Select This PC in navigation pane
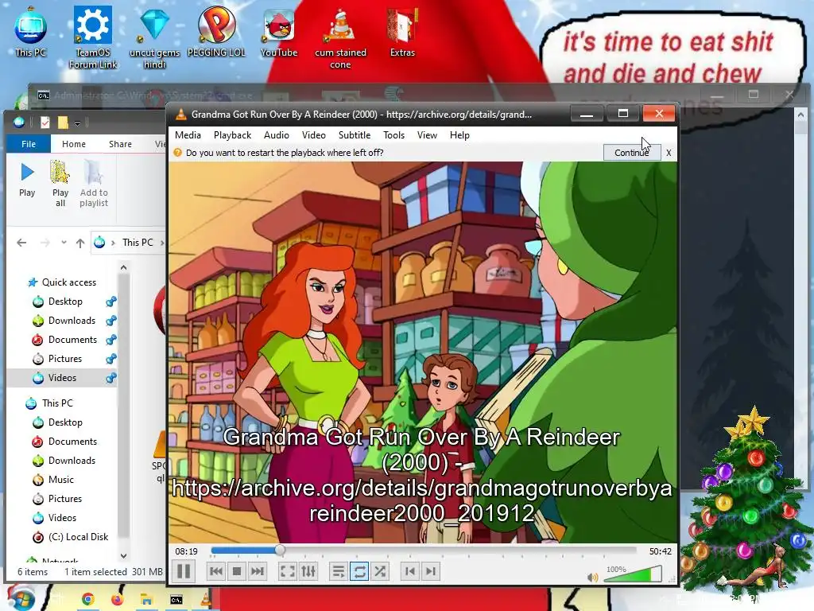 coord(57,403)
